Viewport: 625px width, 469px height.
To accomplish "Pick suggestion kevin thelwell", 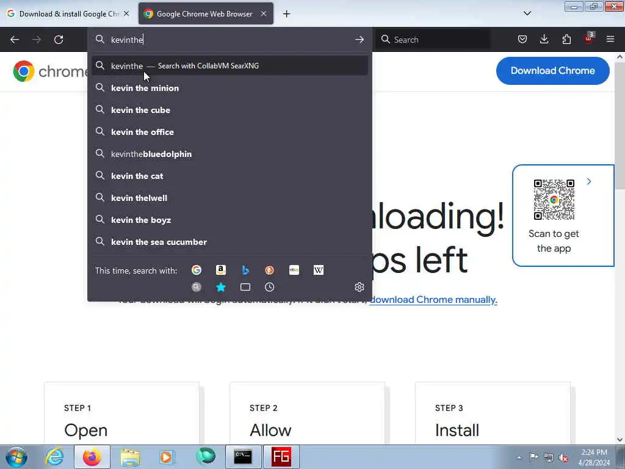I will click(229, 197).
